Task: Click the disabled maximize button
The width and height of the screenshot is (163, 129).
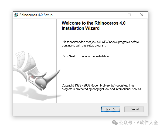Action: [129, 15]
